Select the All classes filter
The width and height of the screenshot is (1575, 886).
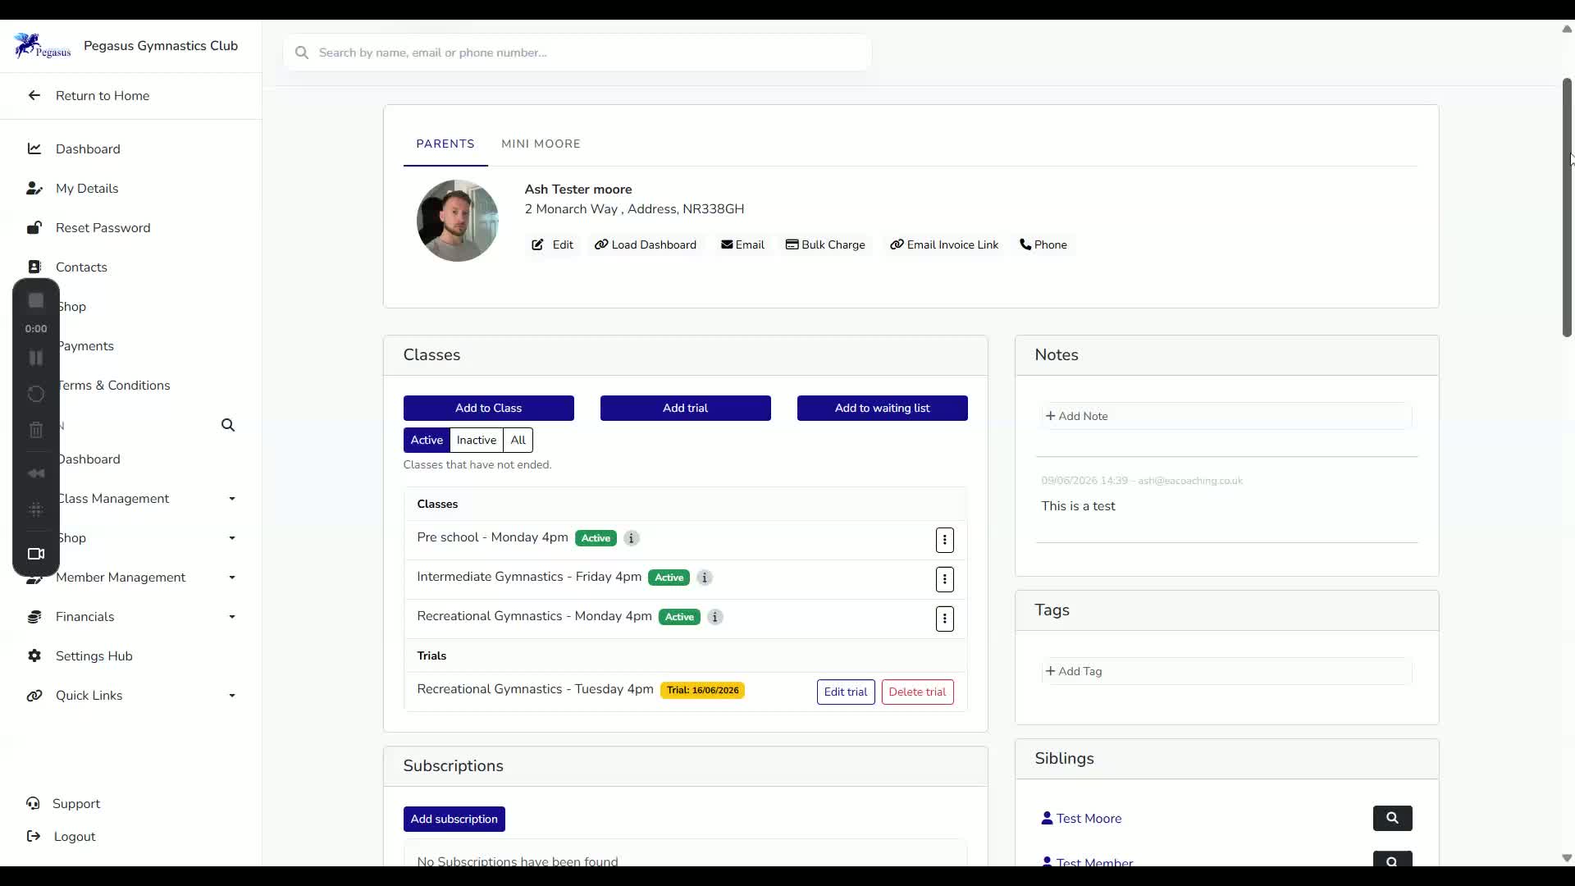point(518,440)
